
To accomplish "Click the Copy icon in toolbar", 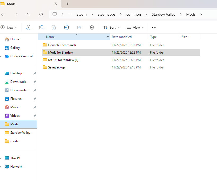I will pos(41,27).
